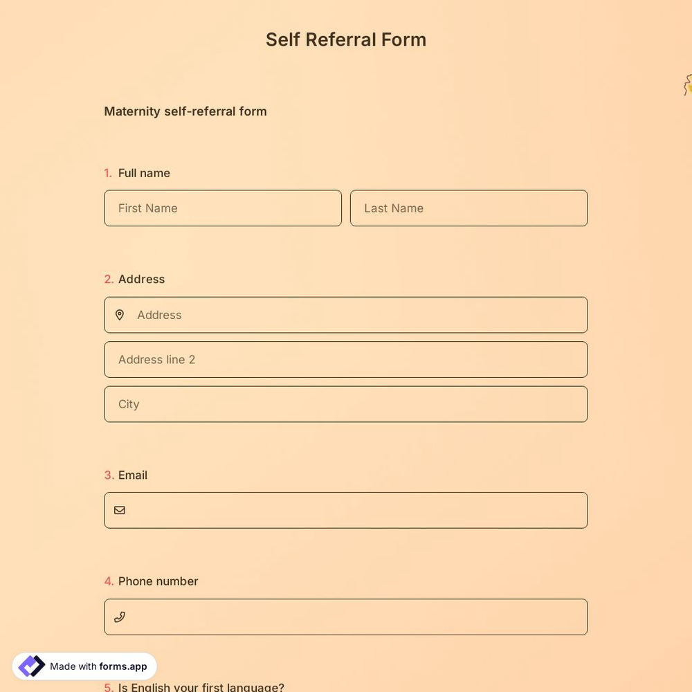Click the 'Self Referral Form' page title
The height and width of the screenshot is (692, 692).
346,39
